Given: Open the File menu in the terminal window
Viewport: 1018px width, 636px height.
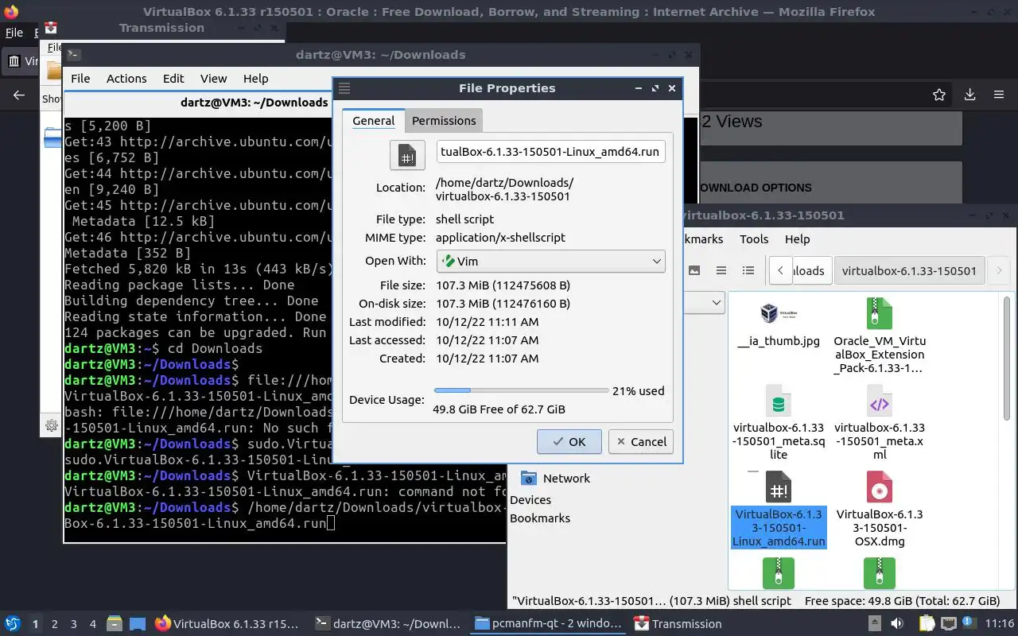Looking at the screenshot, I should pyautogui.click(x=80, y=78).
